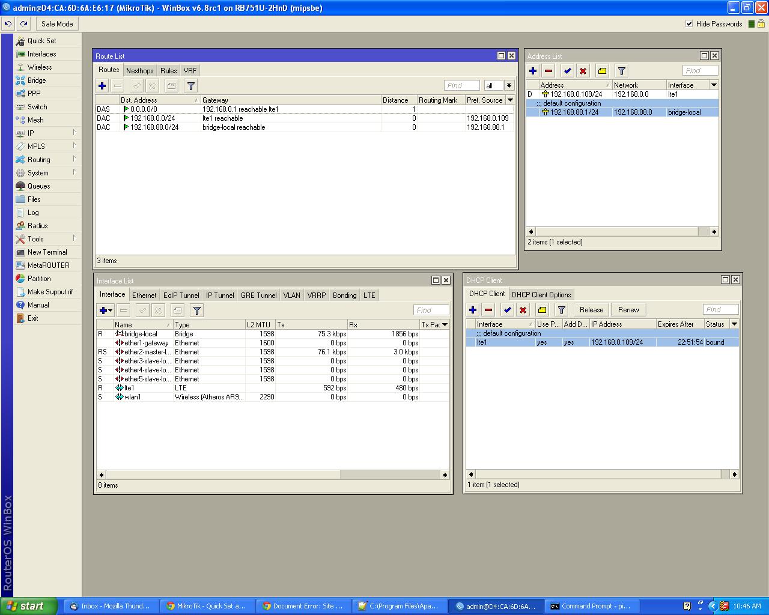The height and width of the screenshot is (615, 769).
Task: Click comment icon in Interface List
Action: (x=177, y=311)
